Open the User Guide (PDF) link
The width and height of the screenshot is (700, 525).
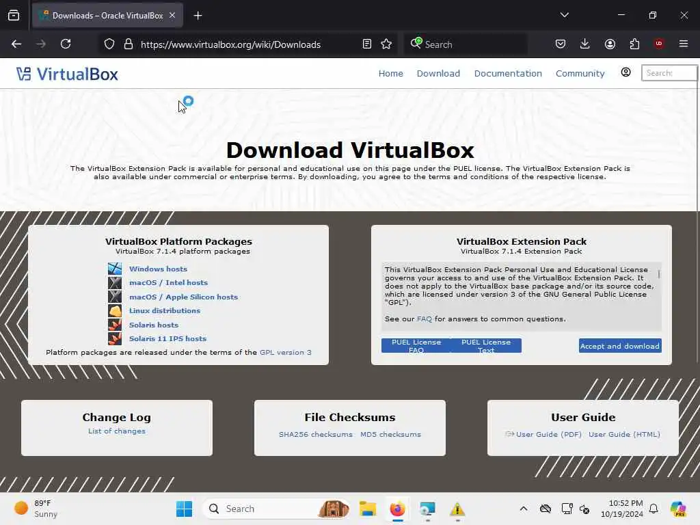[549, 434]
